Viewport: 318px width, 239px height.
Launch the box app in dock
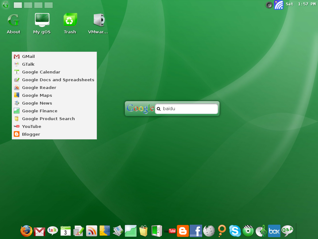(274, 231)
